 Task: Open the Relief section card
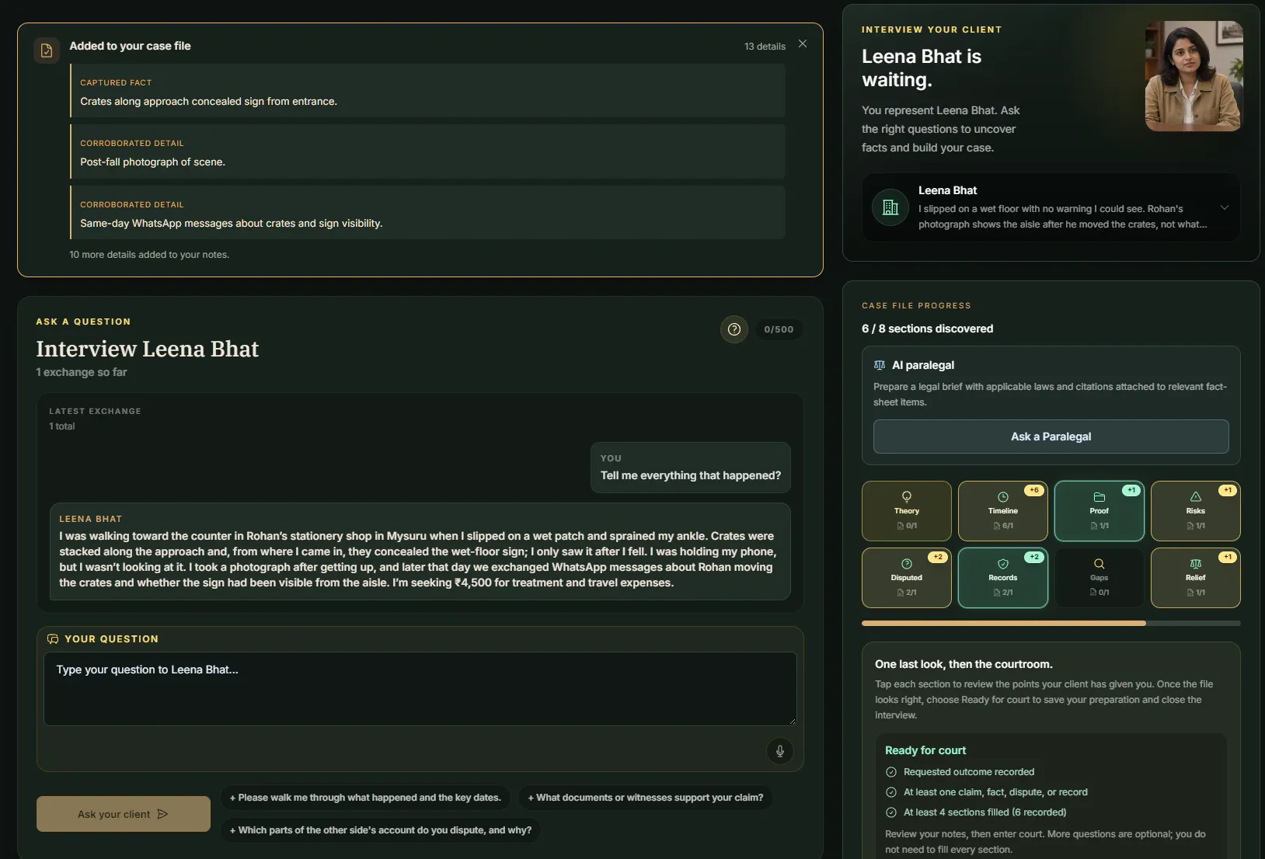[x=1195, y=578]
